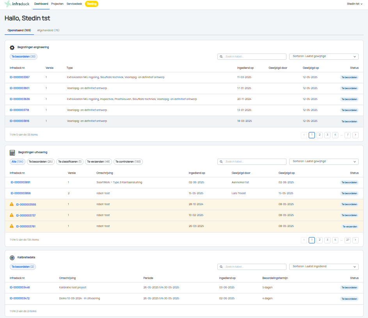Click SoortWerk = Type 3 Klantaansluiting description
This screenshot has height=318, width=368.
pos(119,182)
